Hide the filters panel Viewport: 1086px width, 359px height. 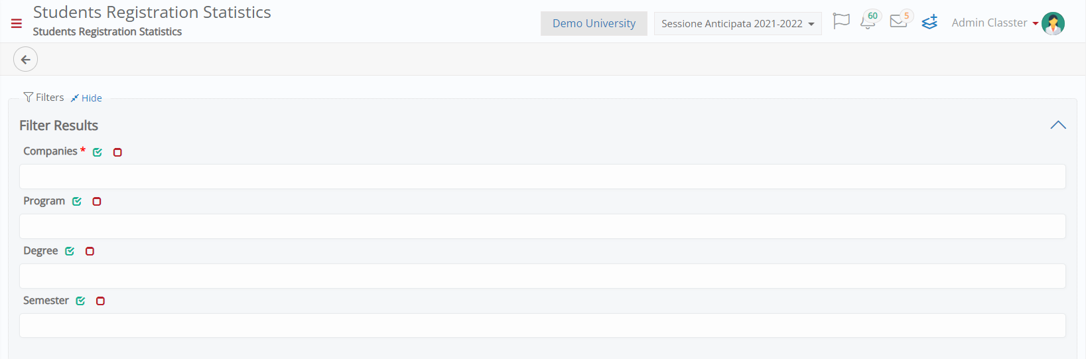pyautogui.click(x=86, y=98)
